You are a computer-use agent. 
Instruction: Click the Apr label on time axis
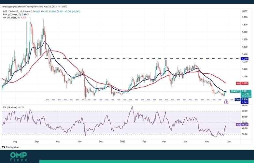pyautogui.click(x=186, y=141)
